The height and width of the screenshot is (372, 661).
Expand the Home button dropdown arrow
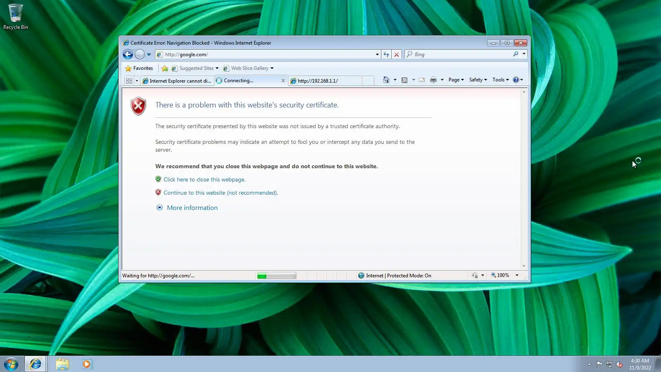[x=395, y=80]
